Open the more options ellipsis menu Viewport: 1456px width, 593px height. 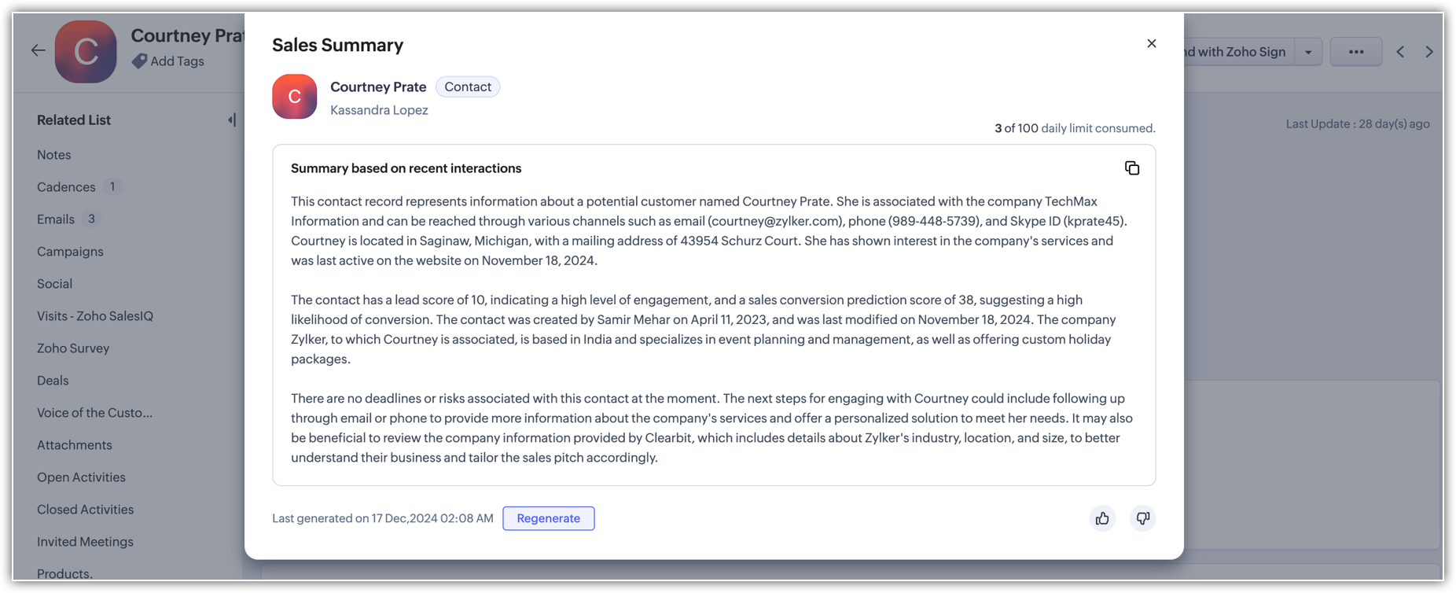coord(1355,52)
